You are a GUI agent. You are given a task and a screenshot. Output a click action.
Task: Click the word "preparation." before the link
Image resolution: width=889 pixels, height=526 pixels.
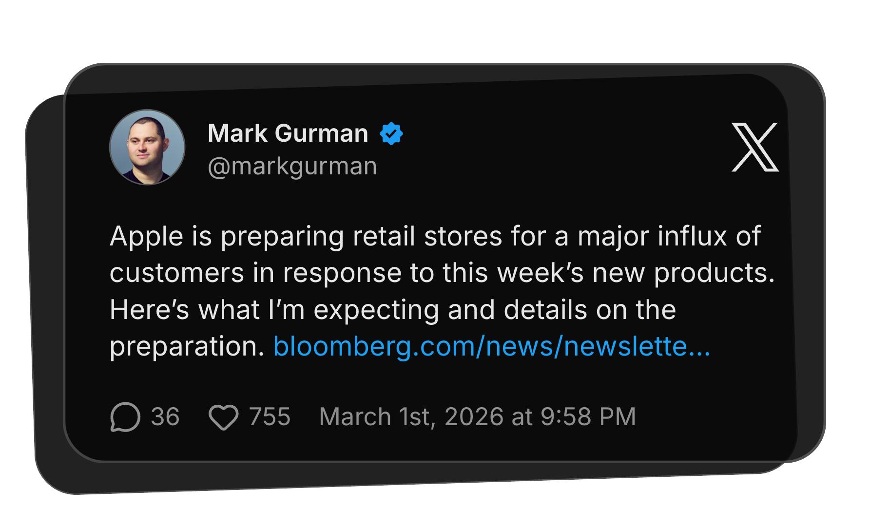pyautogui.click(x=187, y=346)
